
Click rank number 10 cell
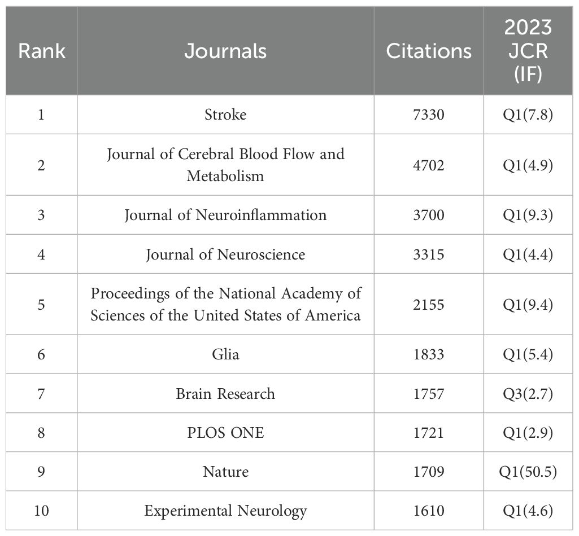click(41, 511)
